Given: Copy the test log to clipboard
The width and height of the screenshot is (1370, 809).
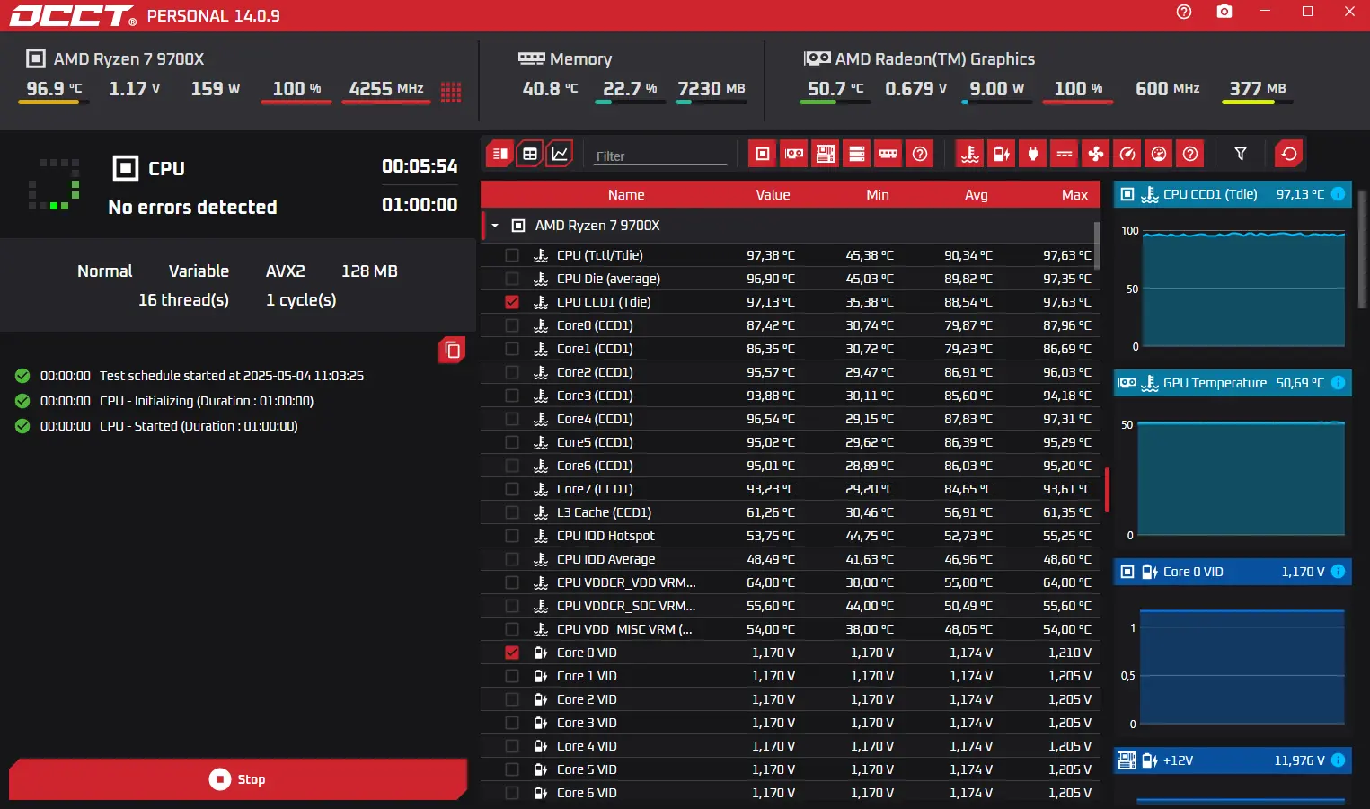Looking at the screenshot, I should pos(452,350).
